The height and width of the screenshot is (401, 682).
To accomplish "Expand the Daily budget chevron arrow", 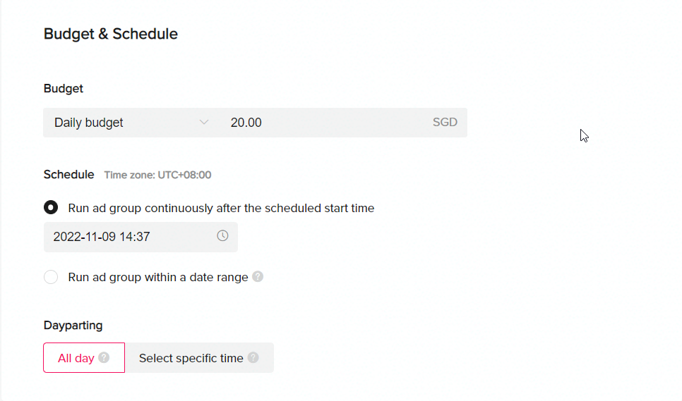I will coord(203,123).
